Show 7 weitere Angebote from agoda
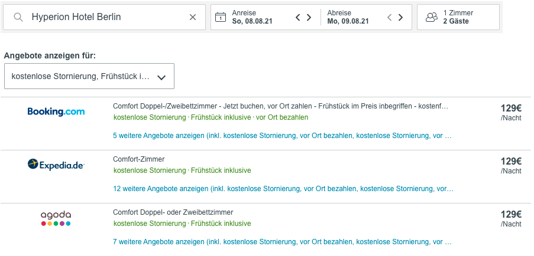 click(282, 242)
